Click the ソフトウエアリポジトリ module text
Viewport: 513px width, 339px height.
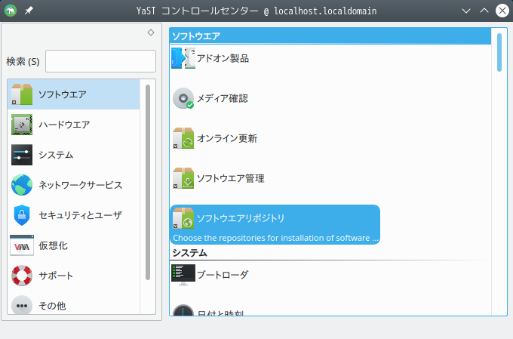tap(241, 217)
